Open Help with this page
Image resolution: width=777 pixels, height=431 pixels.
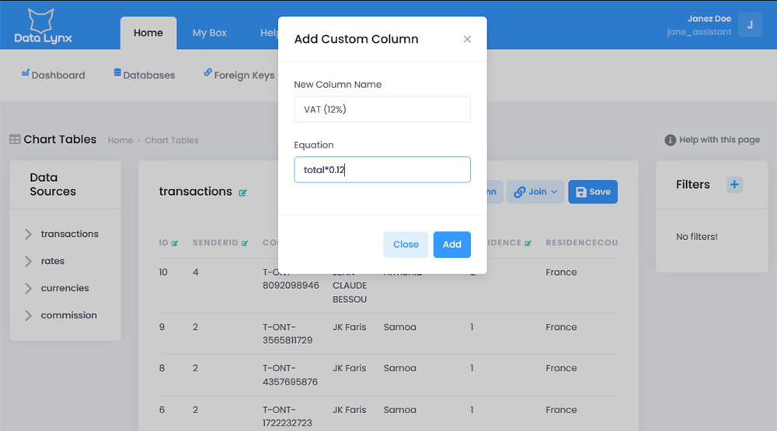[713, 140]
